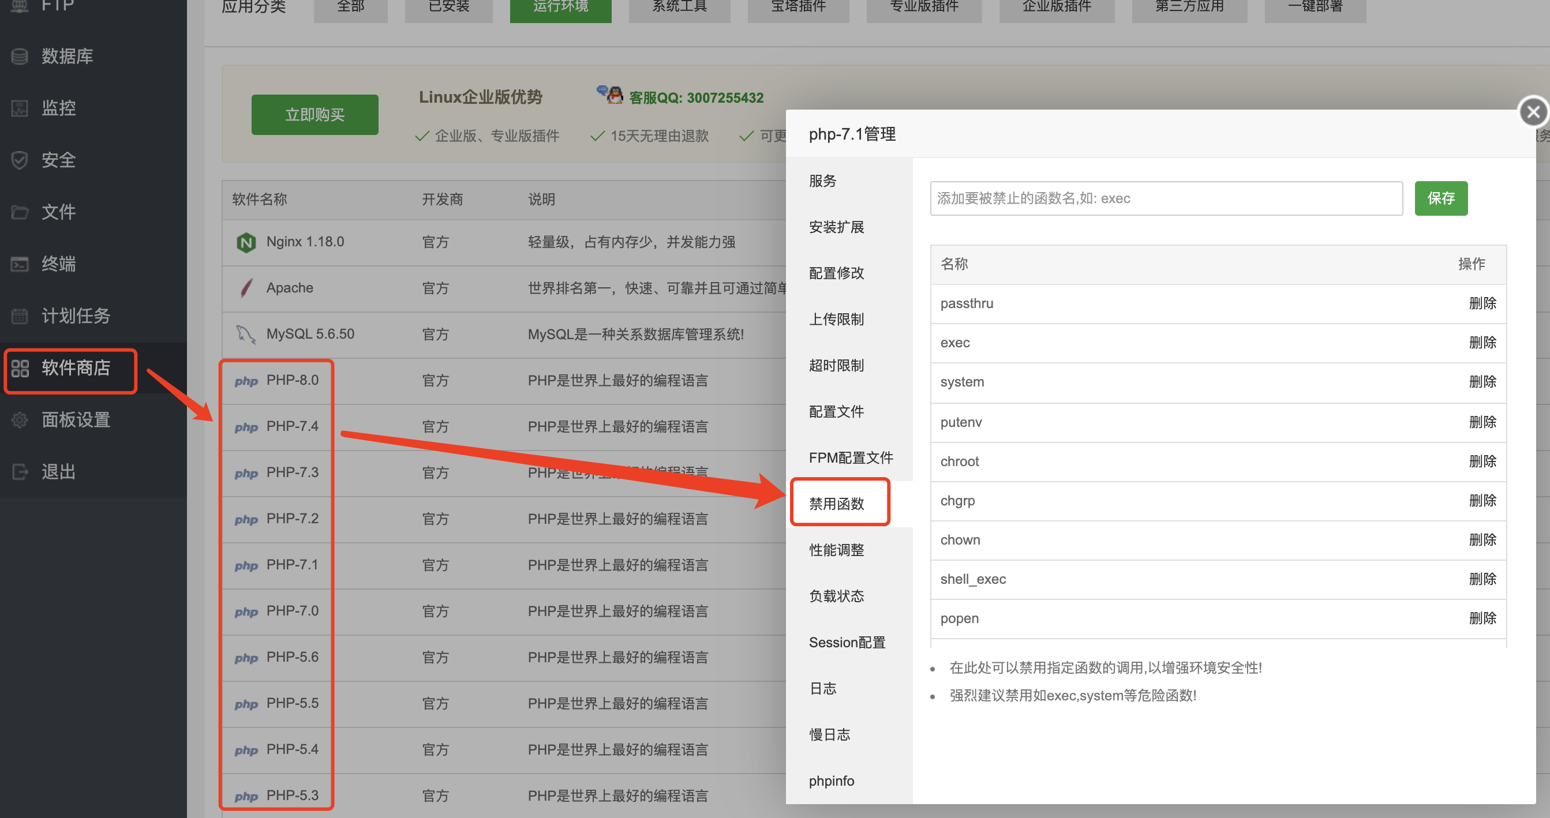Viewport: 1550px width, 818px height.
Task: Click the logout icon in sidebar
Action: coord(20,471)
